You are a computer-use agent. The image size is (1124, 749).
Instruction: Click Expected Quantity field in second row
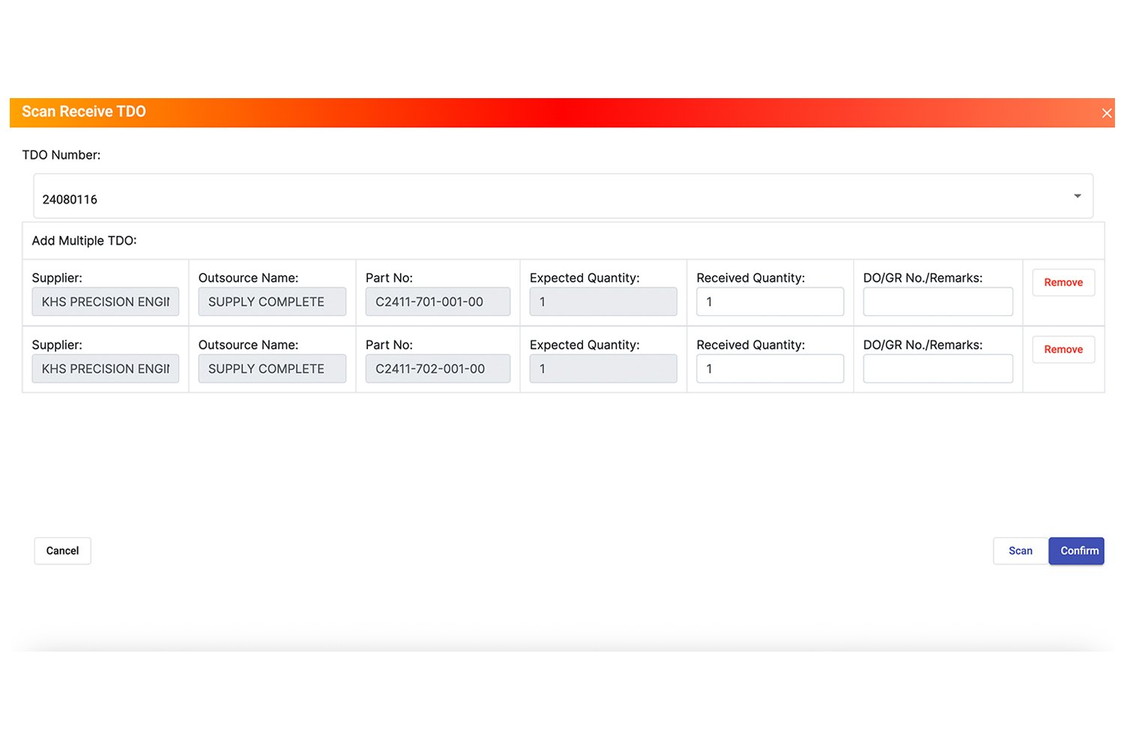coord(602,369)
